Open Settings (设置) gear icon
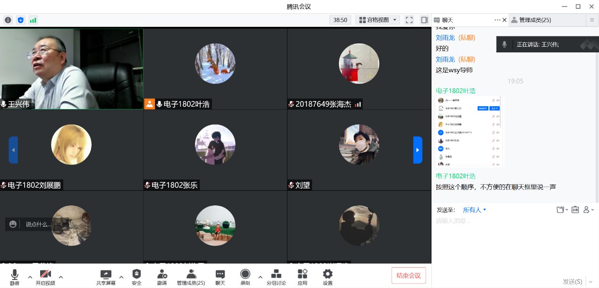599x288 pixels. pos(328,277)
